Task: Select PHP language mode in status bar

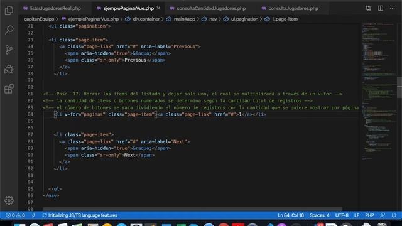Action: (x=369, y=215)
